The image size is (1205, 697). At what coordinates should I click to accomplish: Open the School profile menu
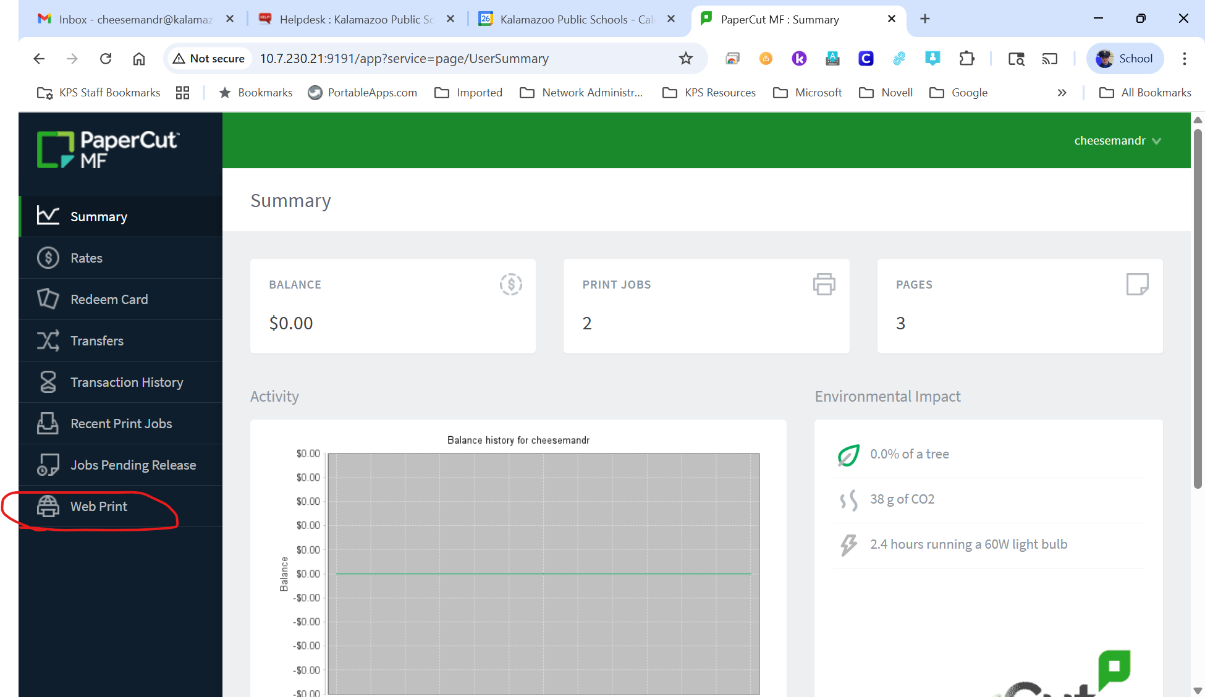[x=1125, y=59]
